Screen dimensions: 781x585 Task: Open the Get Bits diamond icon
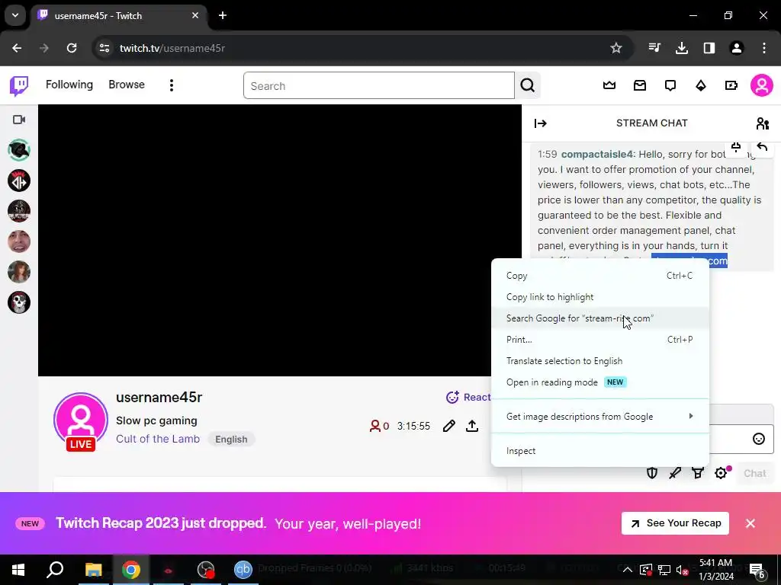pos(701,85)
